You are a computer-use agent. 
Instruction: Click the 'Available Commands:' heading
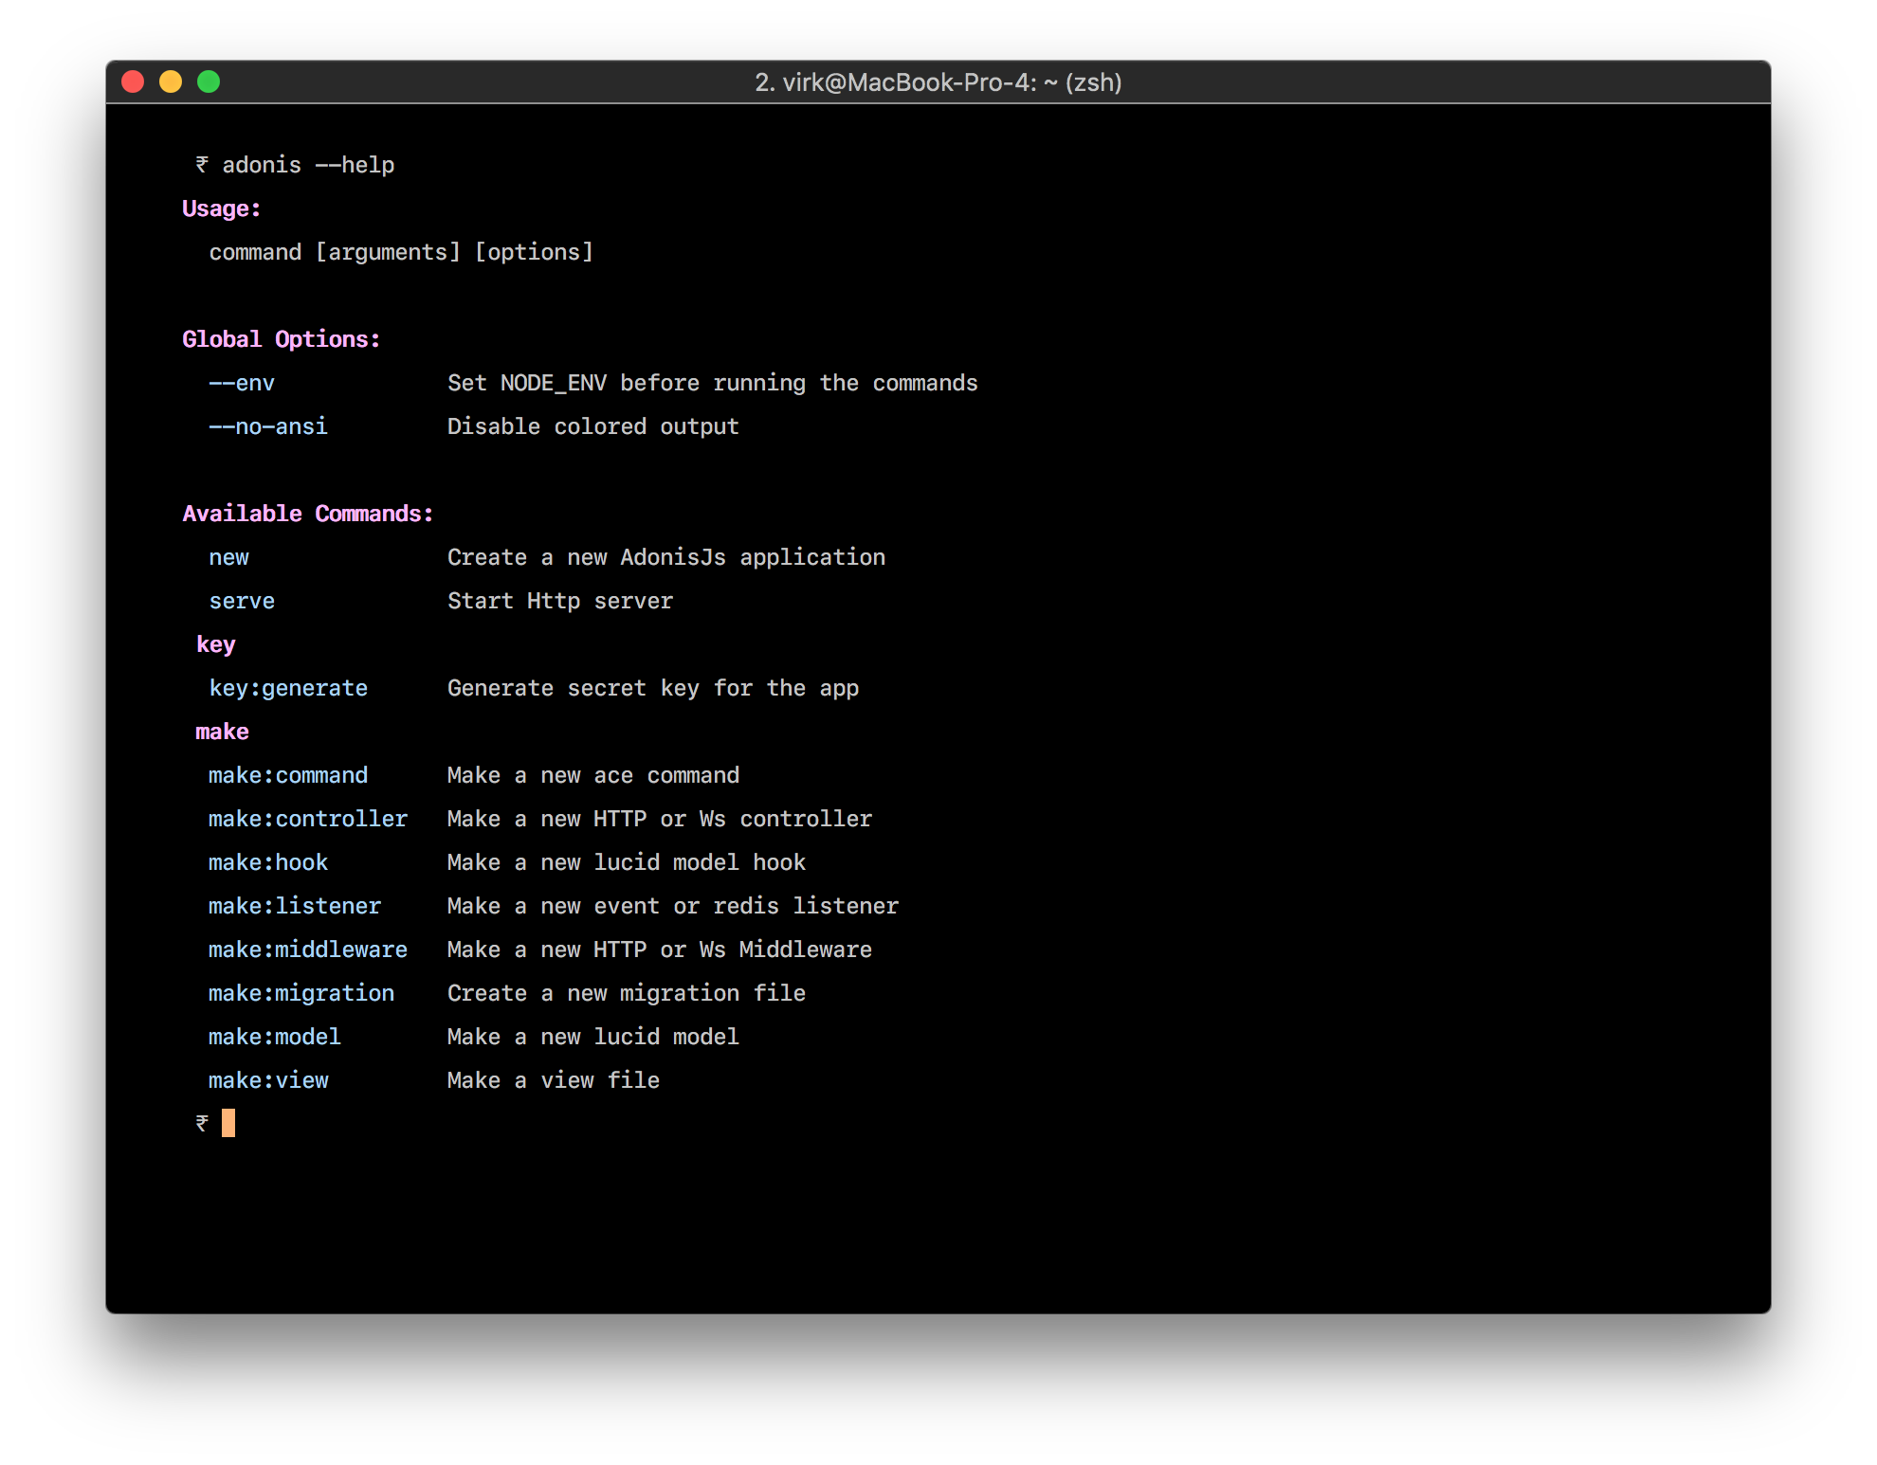[307, 514]
